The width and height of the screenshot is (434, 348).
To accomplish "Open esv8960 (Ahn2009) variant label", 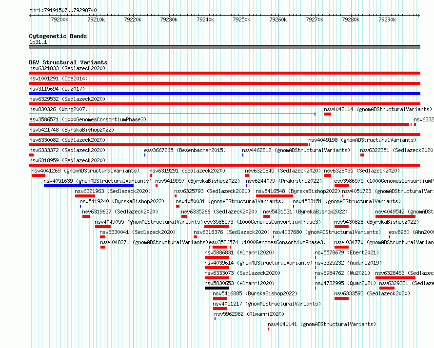I will click(411, 232).
